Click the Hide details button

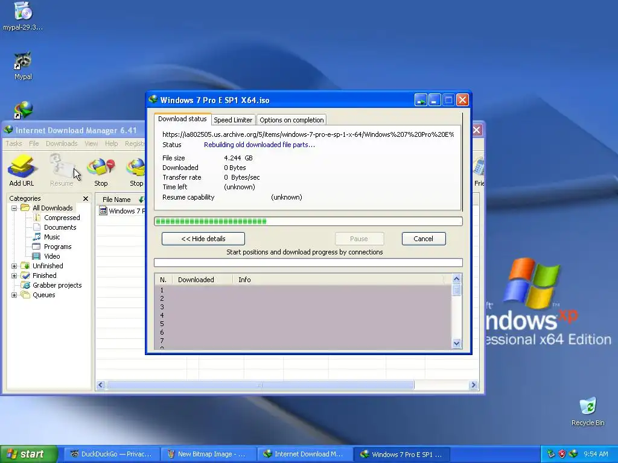[203, 239]
